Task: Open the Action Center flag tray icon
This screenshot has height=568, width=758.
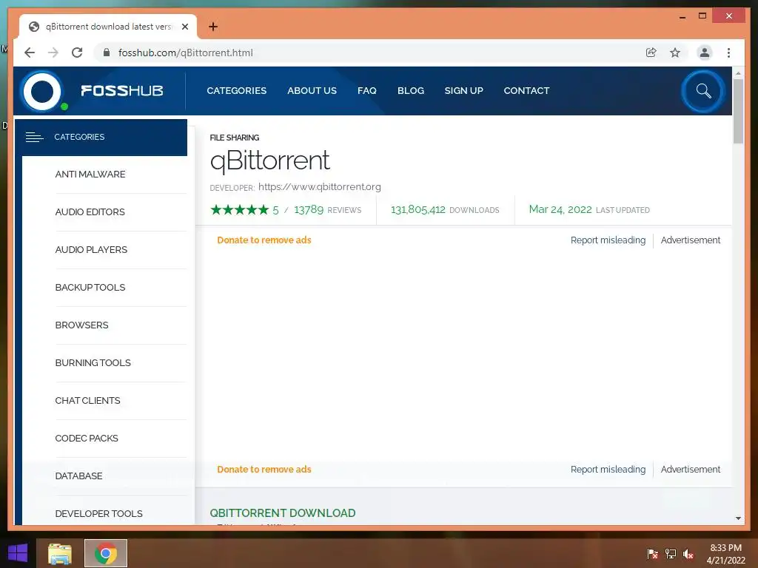Action: coord(652,553)
